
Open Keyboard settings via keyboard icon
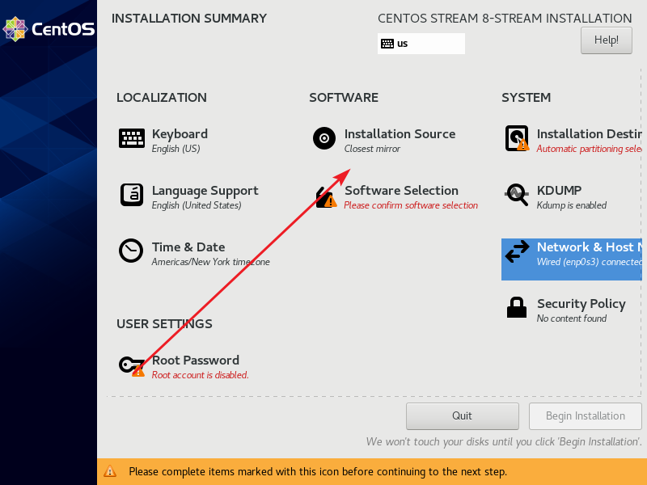click(x=131, y=138)
